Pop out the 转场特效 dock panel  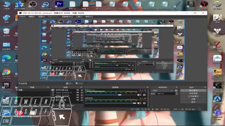(x=177, y=87)
